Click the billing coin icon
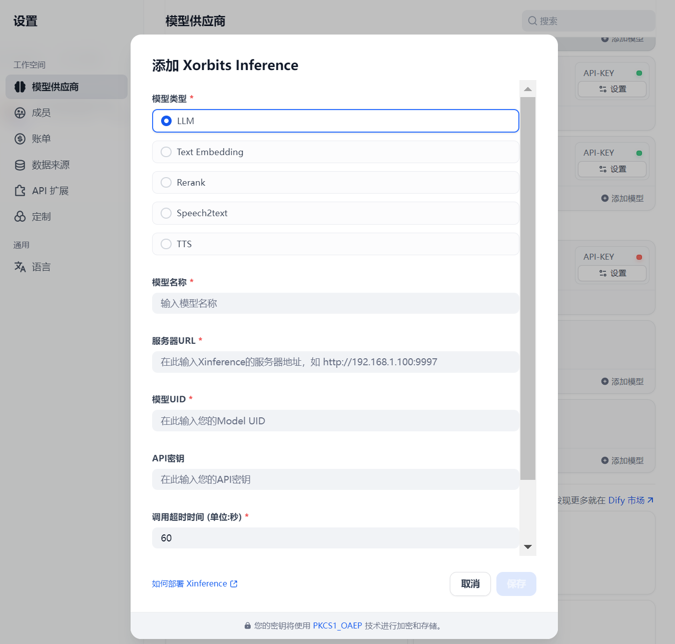This screenshot has height=644, width=675. [20, 139]
